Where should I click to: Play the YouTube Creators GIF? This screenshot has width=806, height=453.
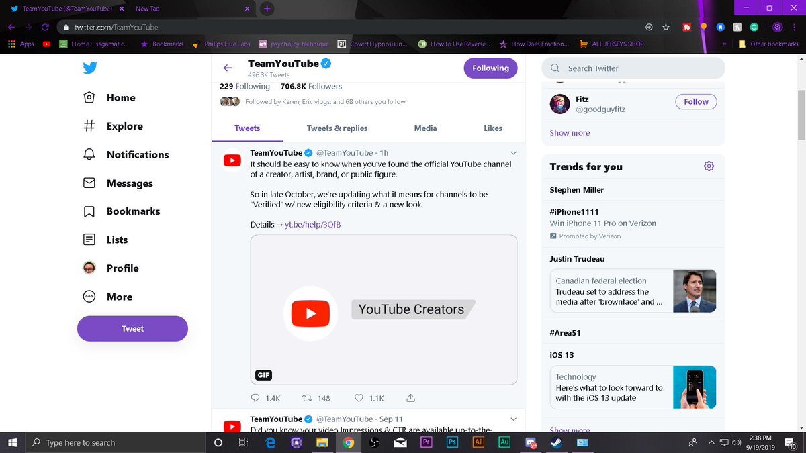click(384, 310)
